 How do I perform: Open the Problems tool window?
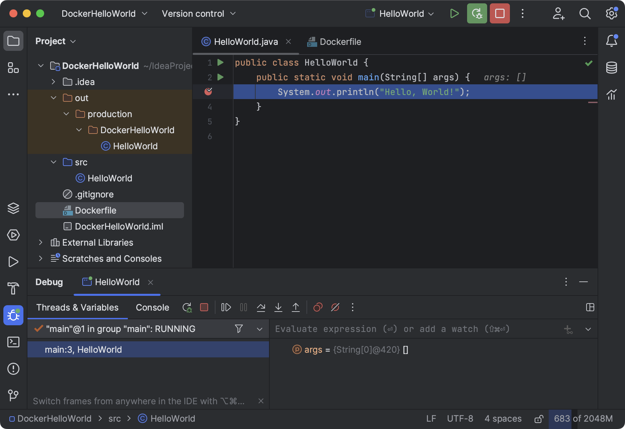point(13,369)
